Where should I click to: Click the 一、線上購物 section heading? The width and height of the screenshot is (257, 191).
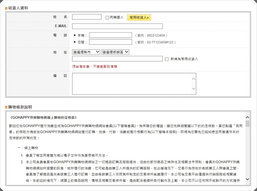tap(28, 148)
